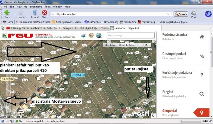213x124 pixels.
Task: Click the Brza pretraga search field
Action: click(131, 36)
